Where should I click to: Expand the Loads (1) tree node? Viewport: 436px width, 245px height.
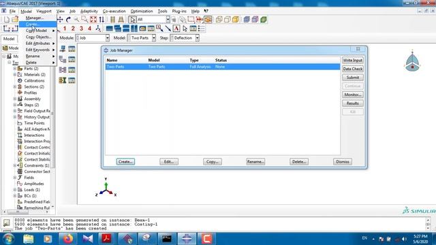click(15, 190)
